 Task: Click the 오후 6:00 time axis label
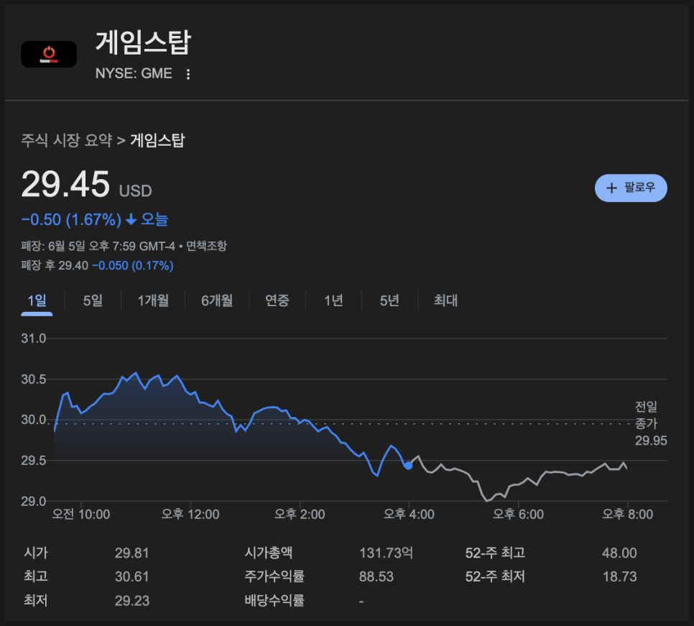click(x=518, y=514)
